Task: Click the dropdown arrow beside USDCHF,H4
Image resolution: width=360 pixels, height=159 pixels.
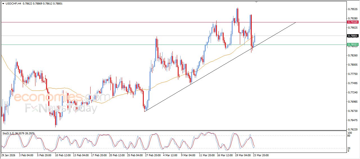Action: click(x=3, y=3)
